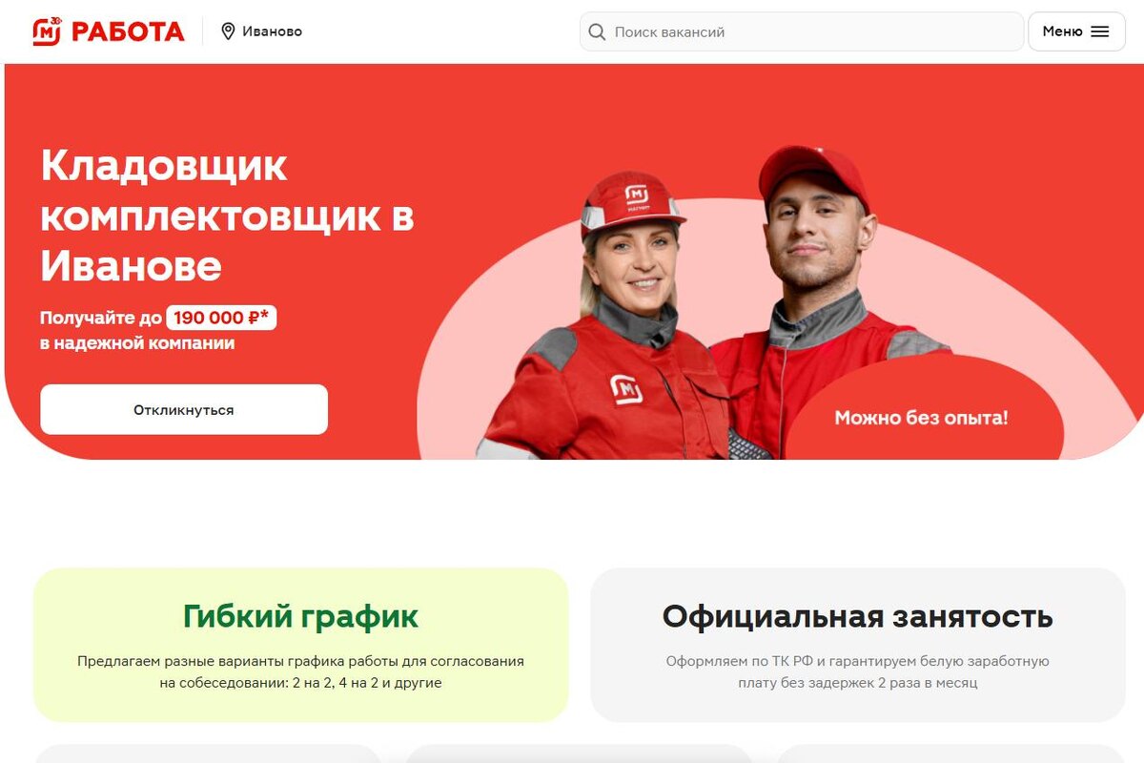The width and height of the screenshot is (1144, 763).
Task: Focus the Поиск вакансий search field
Action: point(802,31)
